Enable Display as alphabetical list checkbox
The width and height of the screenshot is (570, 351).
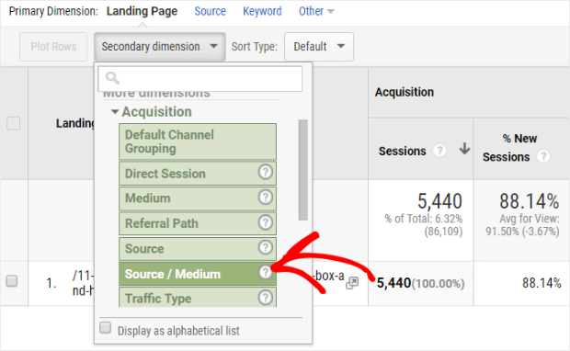click(106, 327)
